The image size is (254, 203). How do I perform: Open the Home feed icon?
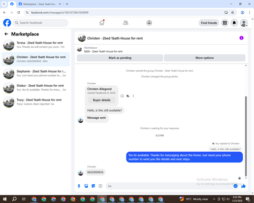pyautogui.click(x=102, y=23)
